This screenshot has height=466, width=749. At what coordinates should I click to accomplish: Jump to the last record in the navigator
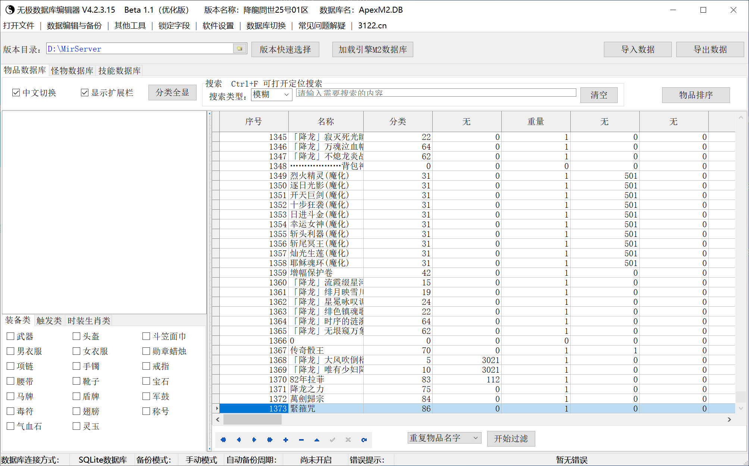pyautogui.click(x=270, y=440)
